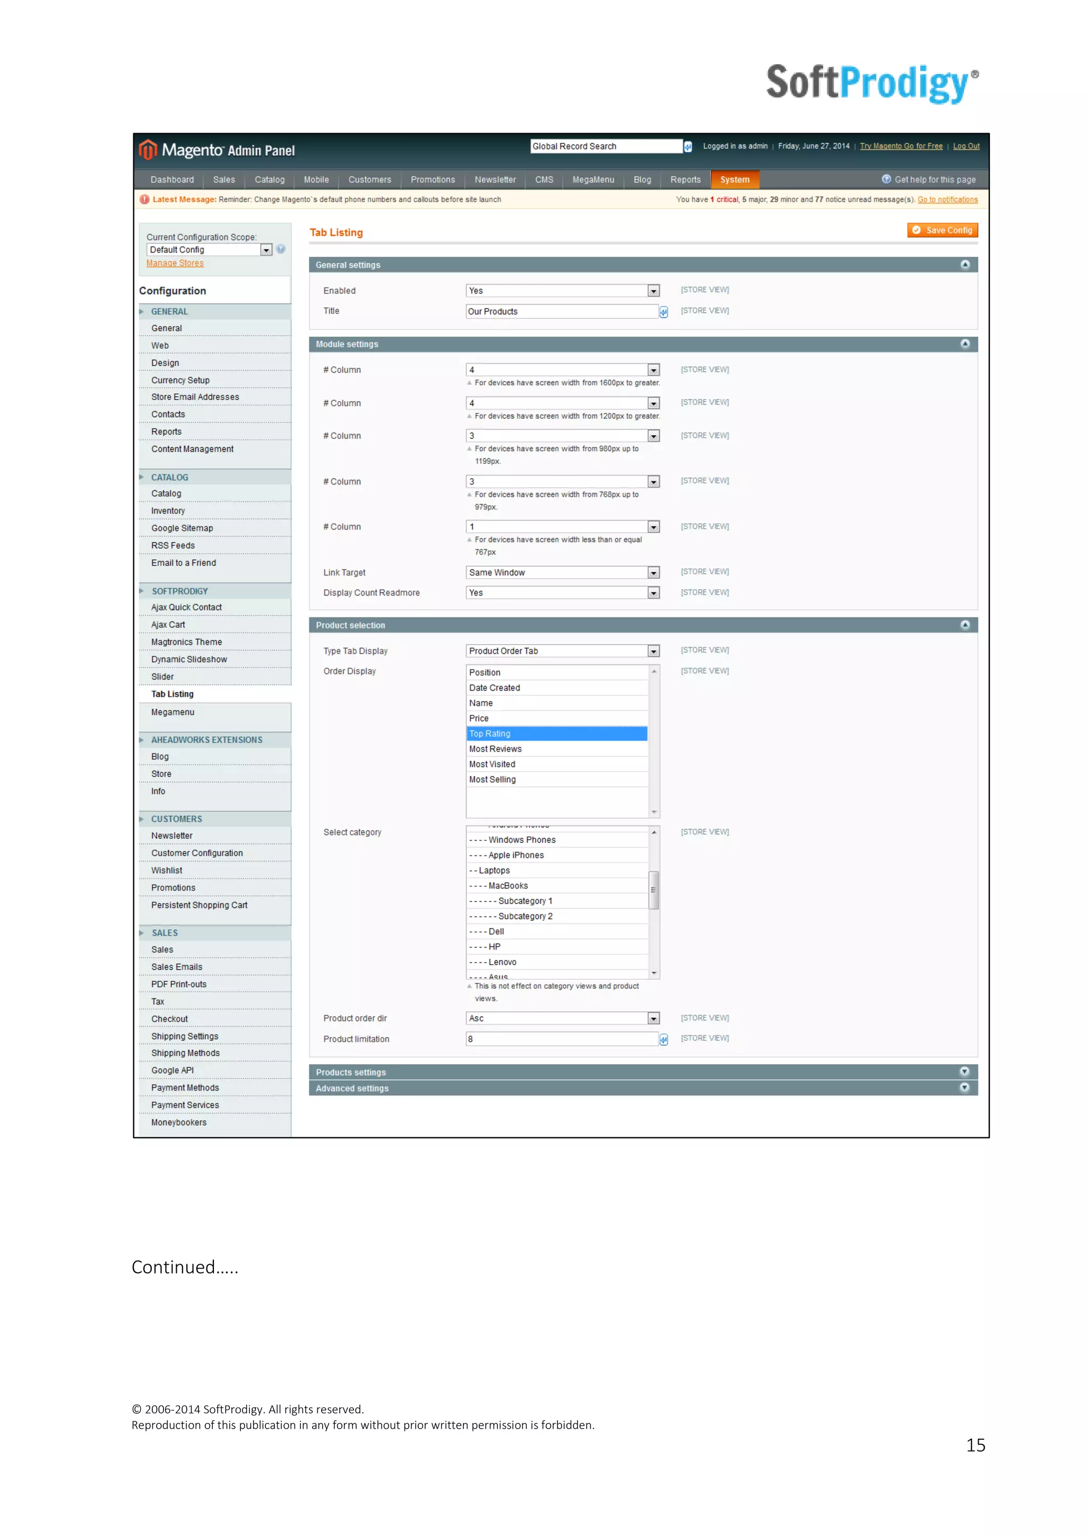The height and width of the screenshot is (1537, 1087).
Task: Click the scope icon beside Product limitation field
Action: [x=663, y=1040]
